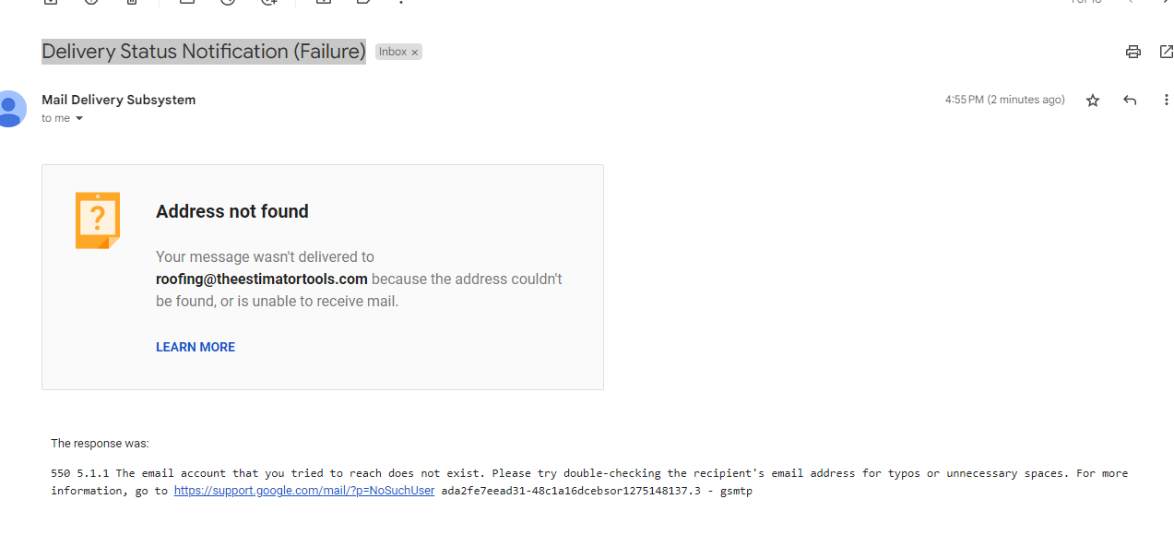The image size is (1174, 535).
Task: Click the Reply arrow icon
Action: [x=1130, y=100]
